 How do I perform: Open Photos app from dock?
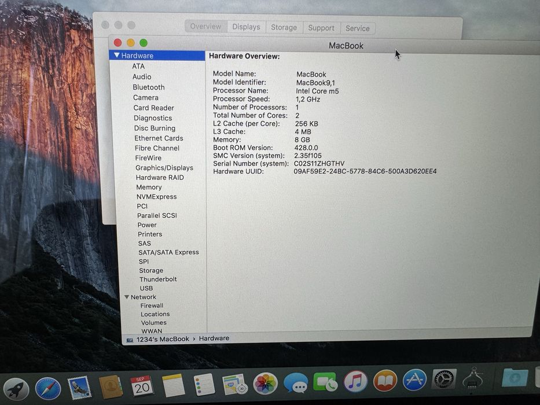point(265,384)
